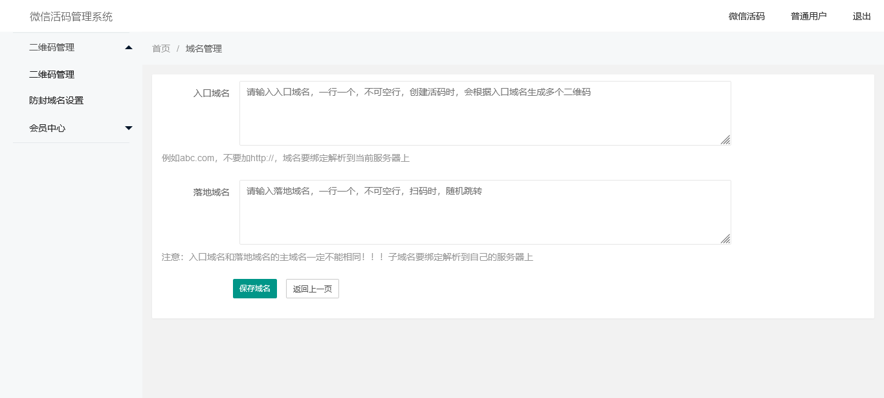Open 微信活码 in the top navigation
The height and width of the screenshot is (398, 884).
pos(746,16)
